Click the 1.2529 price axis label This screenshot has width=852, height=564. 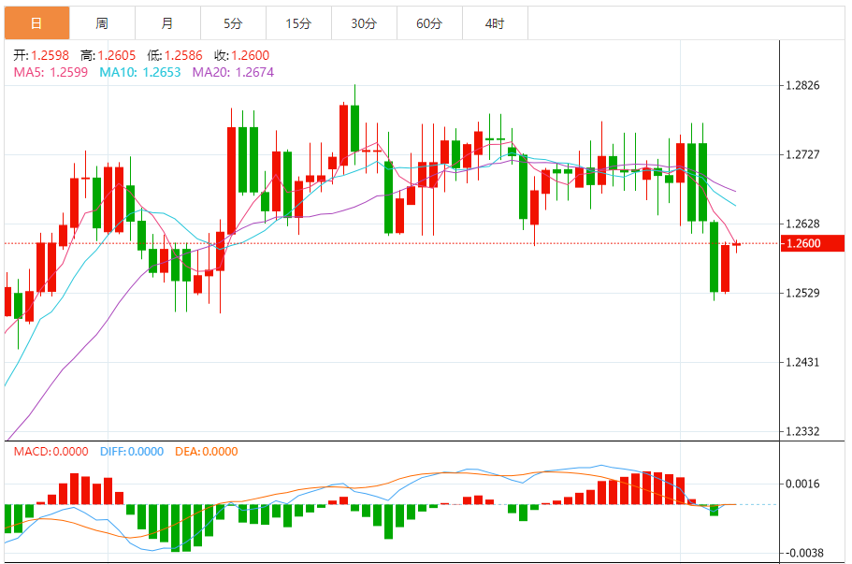tap(802, 293)
